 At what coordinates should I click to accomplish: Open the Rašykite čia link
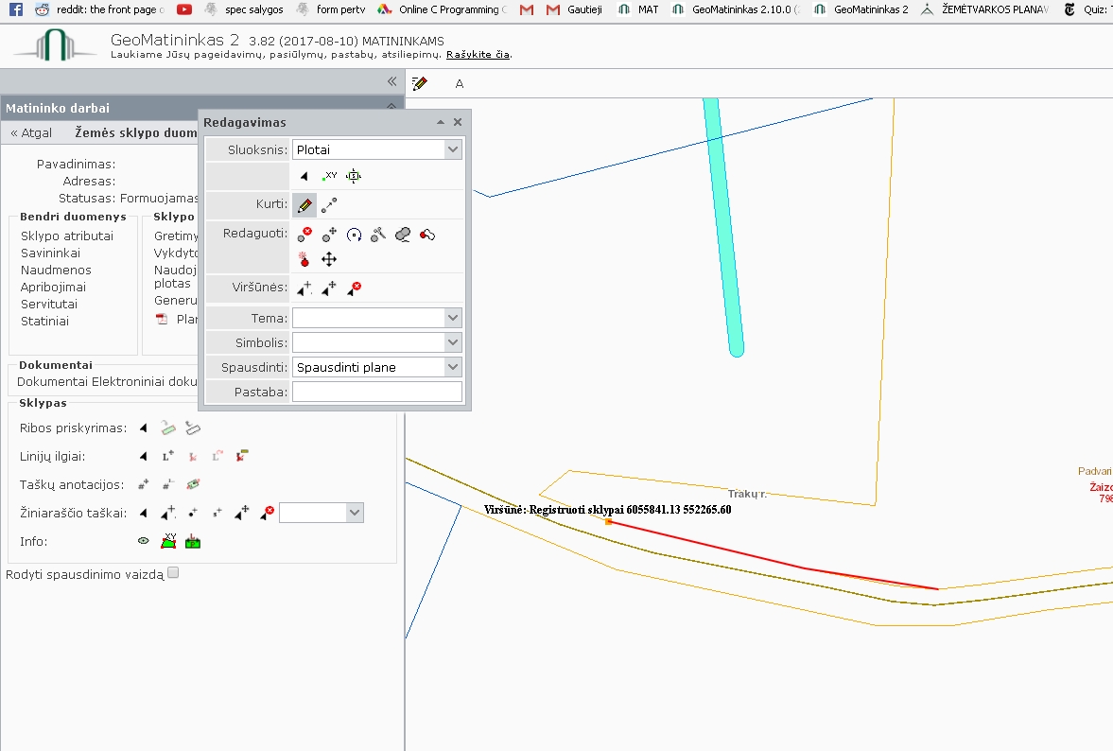[478, 54]
